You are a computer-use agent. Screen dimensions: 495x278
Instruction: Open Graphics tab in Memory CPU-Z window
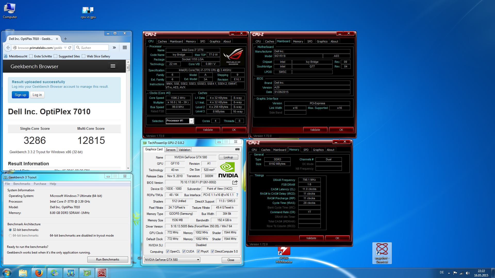pos(318,150)
